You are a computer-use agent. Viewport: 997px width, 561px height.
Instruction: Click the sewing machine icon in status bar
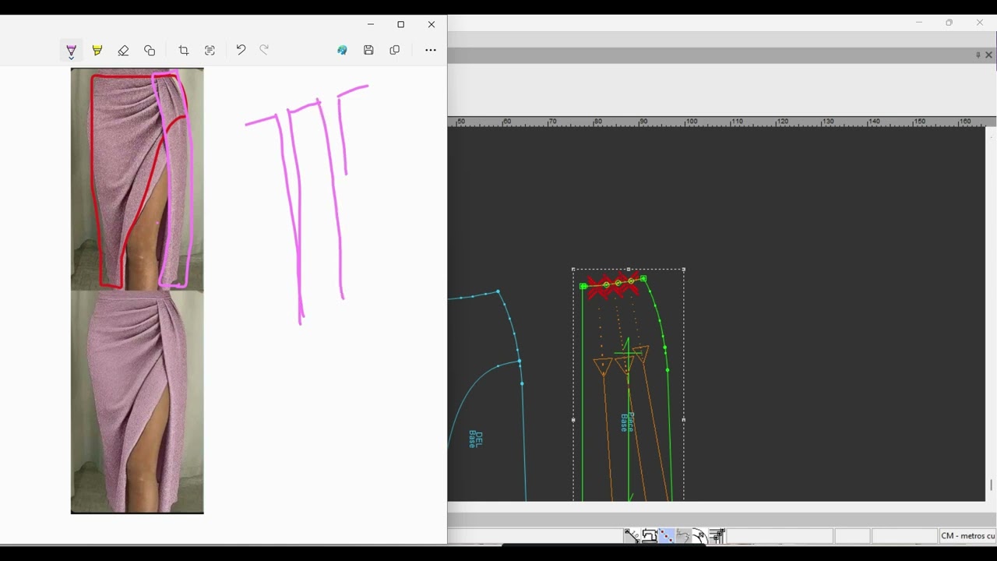(649, 535)
